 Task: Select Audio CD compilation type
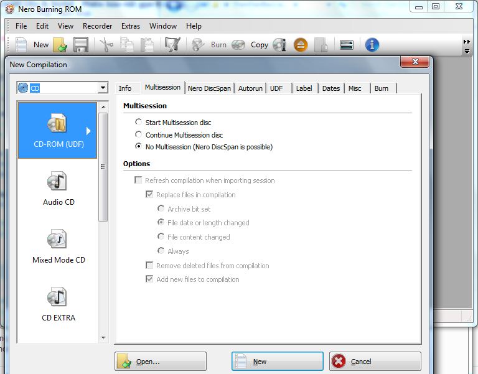[x=59, y=189]
